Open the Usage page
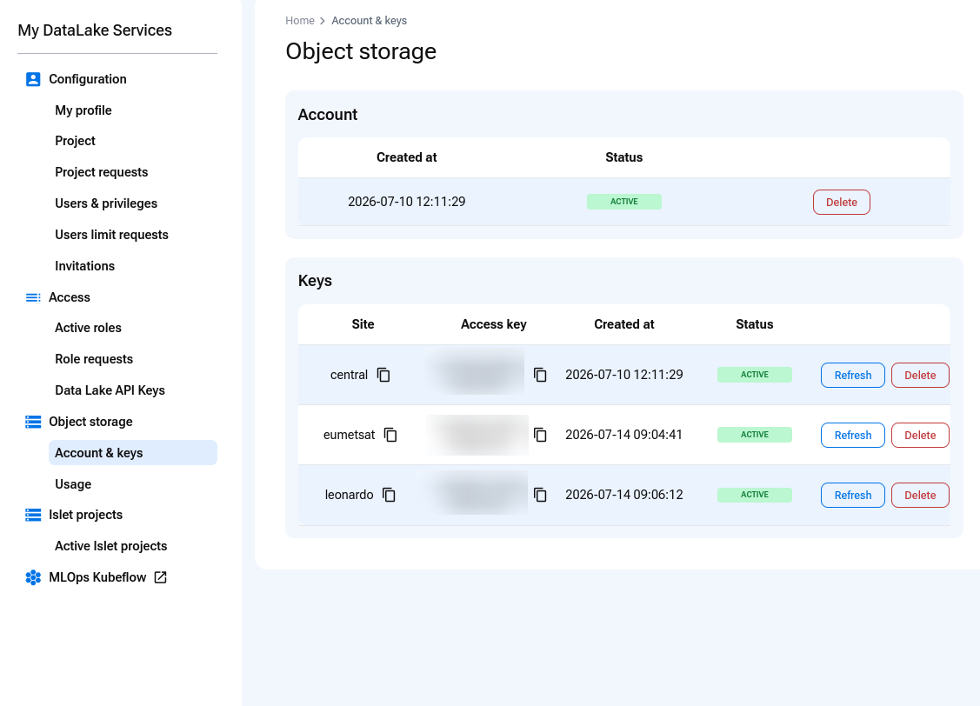This screenshot has width=980, height=706. 73,484
